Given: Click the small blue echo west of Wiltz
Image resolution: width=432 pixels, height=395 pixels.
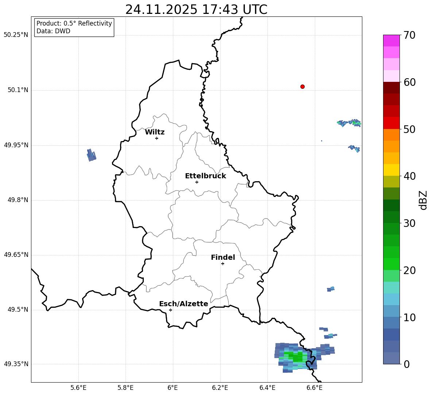Looking at the screenshot, I should [92, 155].
